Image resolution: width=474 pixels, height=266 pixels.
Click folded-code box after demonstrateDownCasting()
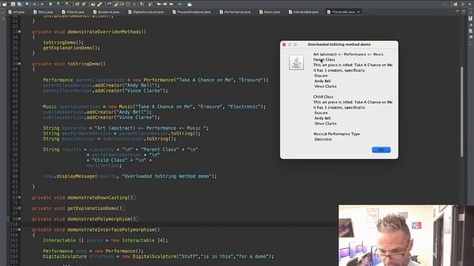pos(134,197)
